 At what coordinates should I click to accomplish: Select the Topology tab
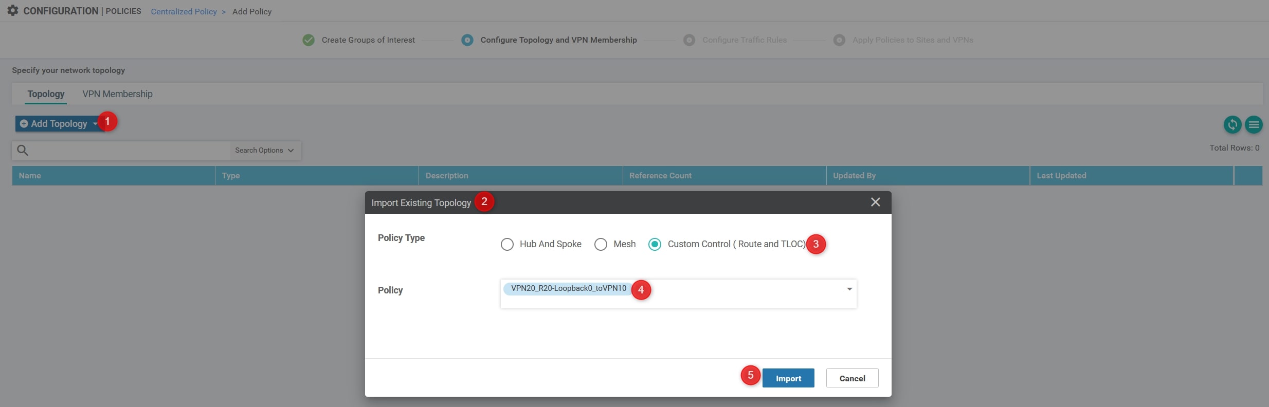(x=46, y=94)
